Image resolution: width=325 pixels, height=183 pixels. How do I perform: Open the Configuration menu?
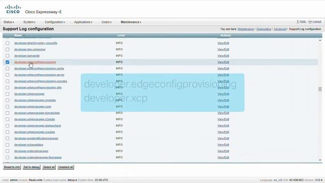[x=55, y=22]
